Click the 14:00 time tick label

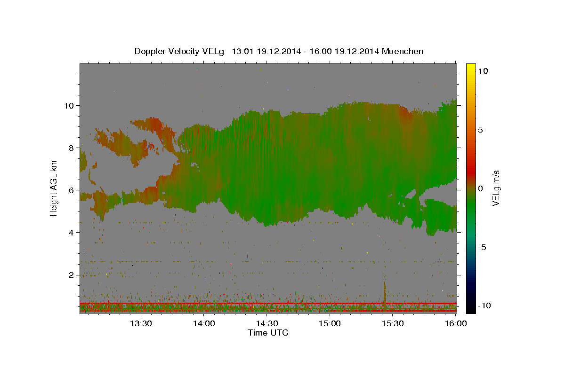point(204,323)
